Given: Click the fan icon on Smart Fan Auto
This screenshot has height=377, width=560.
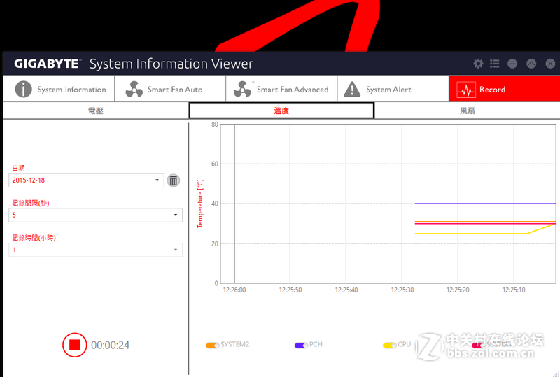Looking at the screenshot, I should pyautogui.click(x=134, y=90).
